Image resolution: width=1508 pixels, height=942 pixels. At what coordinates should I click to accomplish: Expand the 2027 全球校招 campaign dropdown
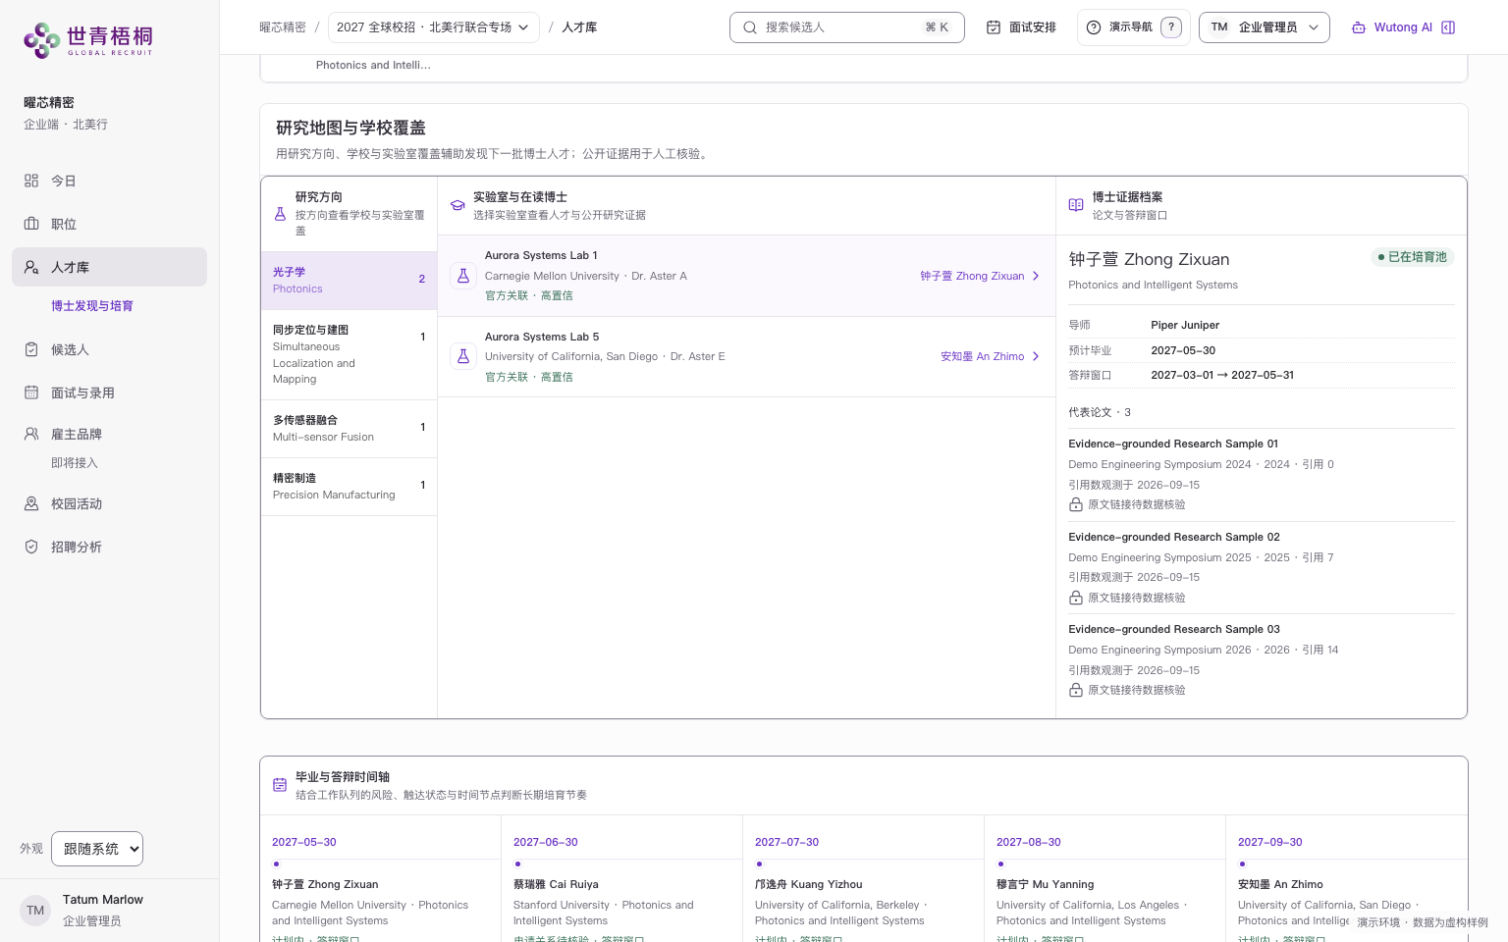coord(433,27)
